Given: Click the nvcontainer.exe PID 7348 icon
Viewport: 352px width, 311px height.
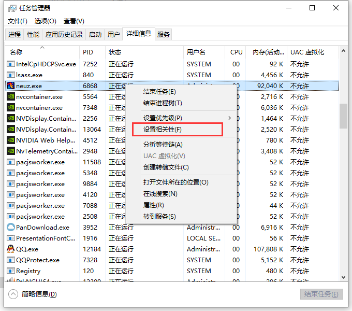Looking at the screenshot, I should (10, 108).
